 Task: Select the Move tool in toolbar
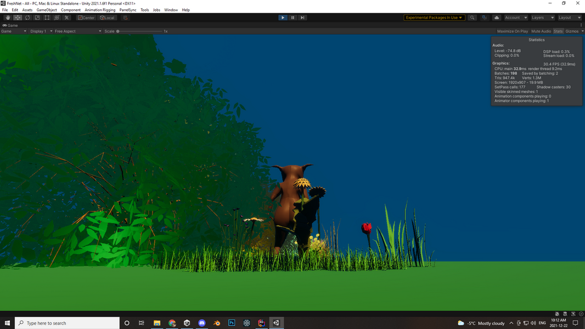point(18,18)
